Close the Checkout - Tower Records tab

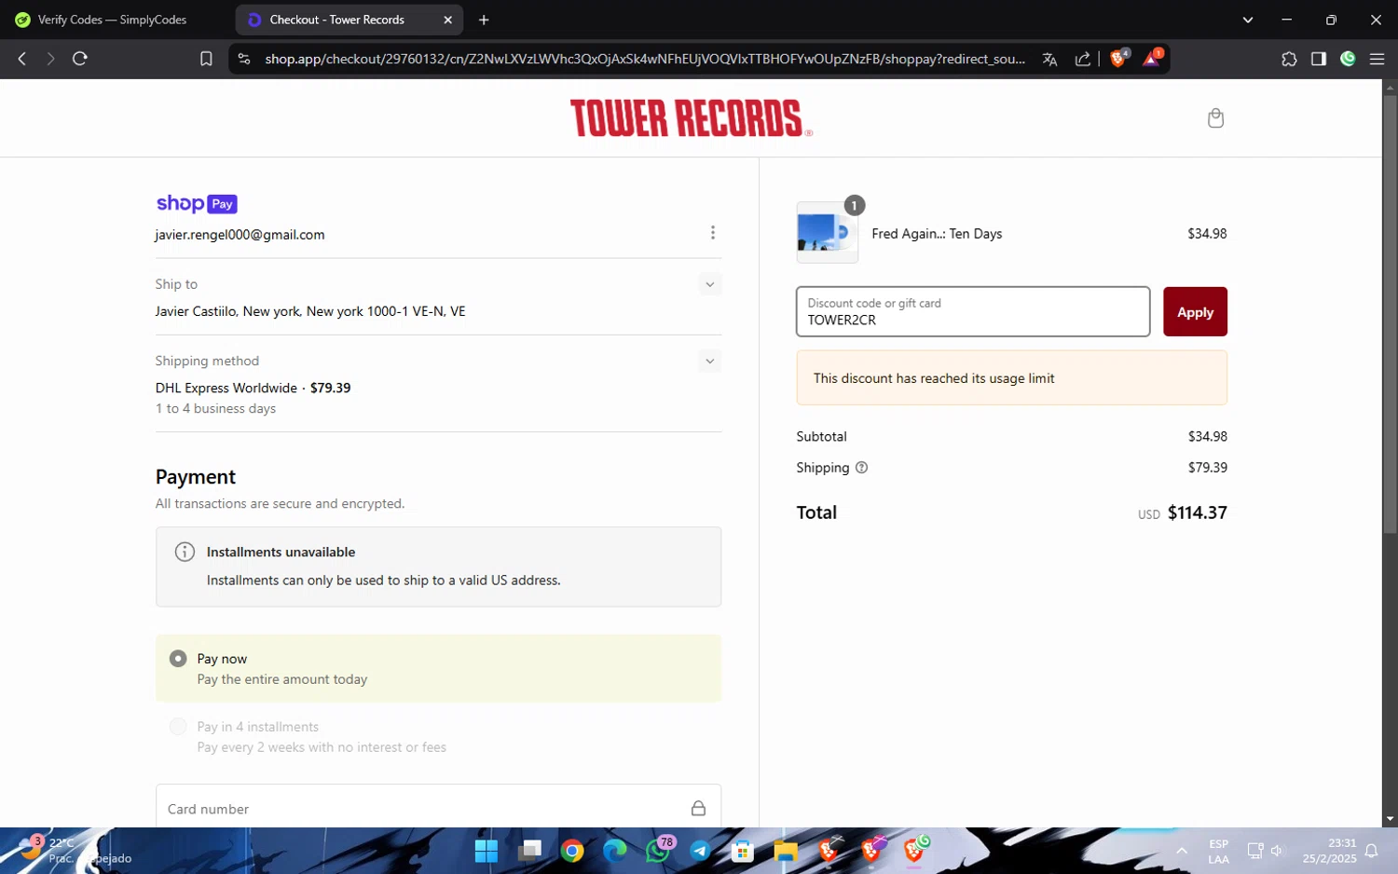point(447,20)
